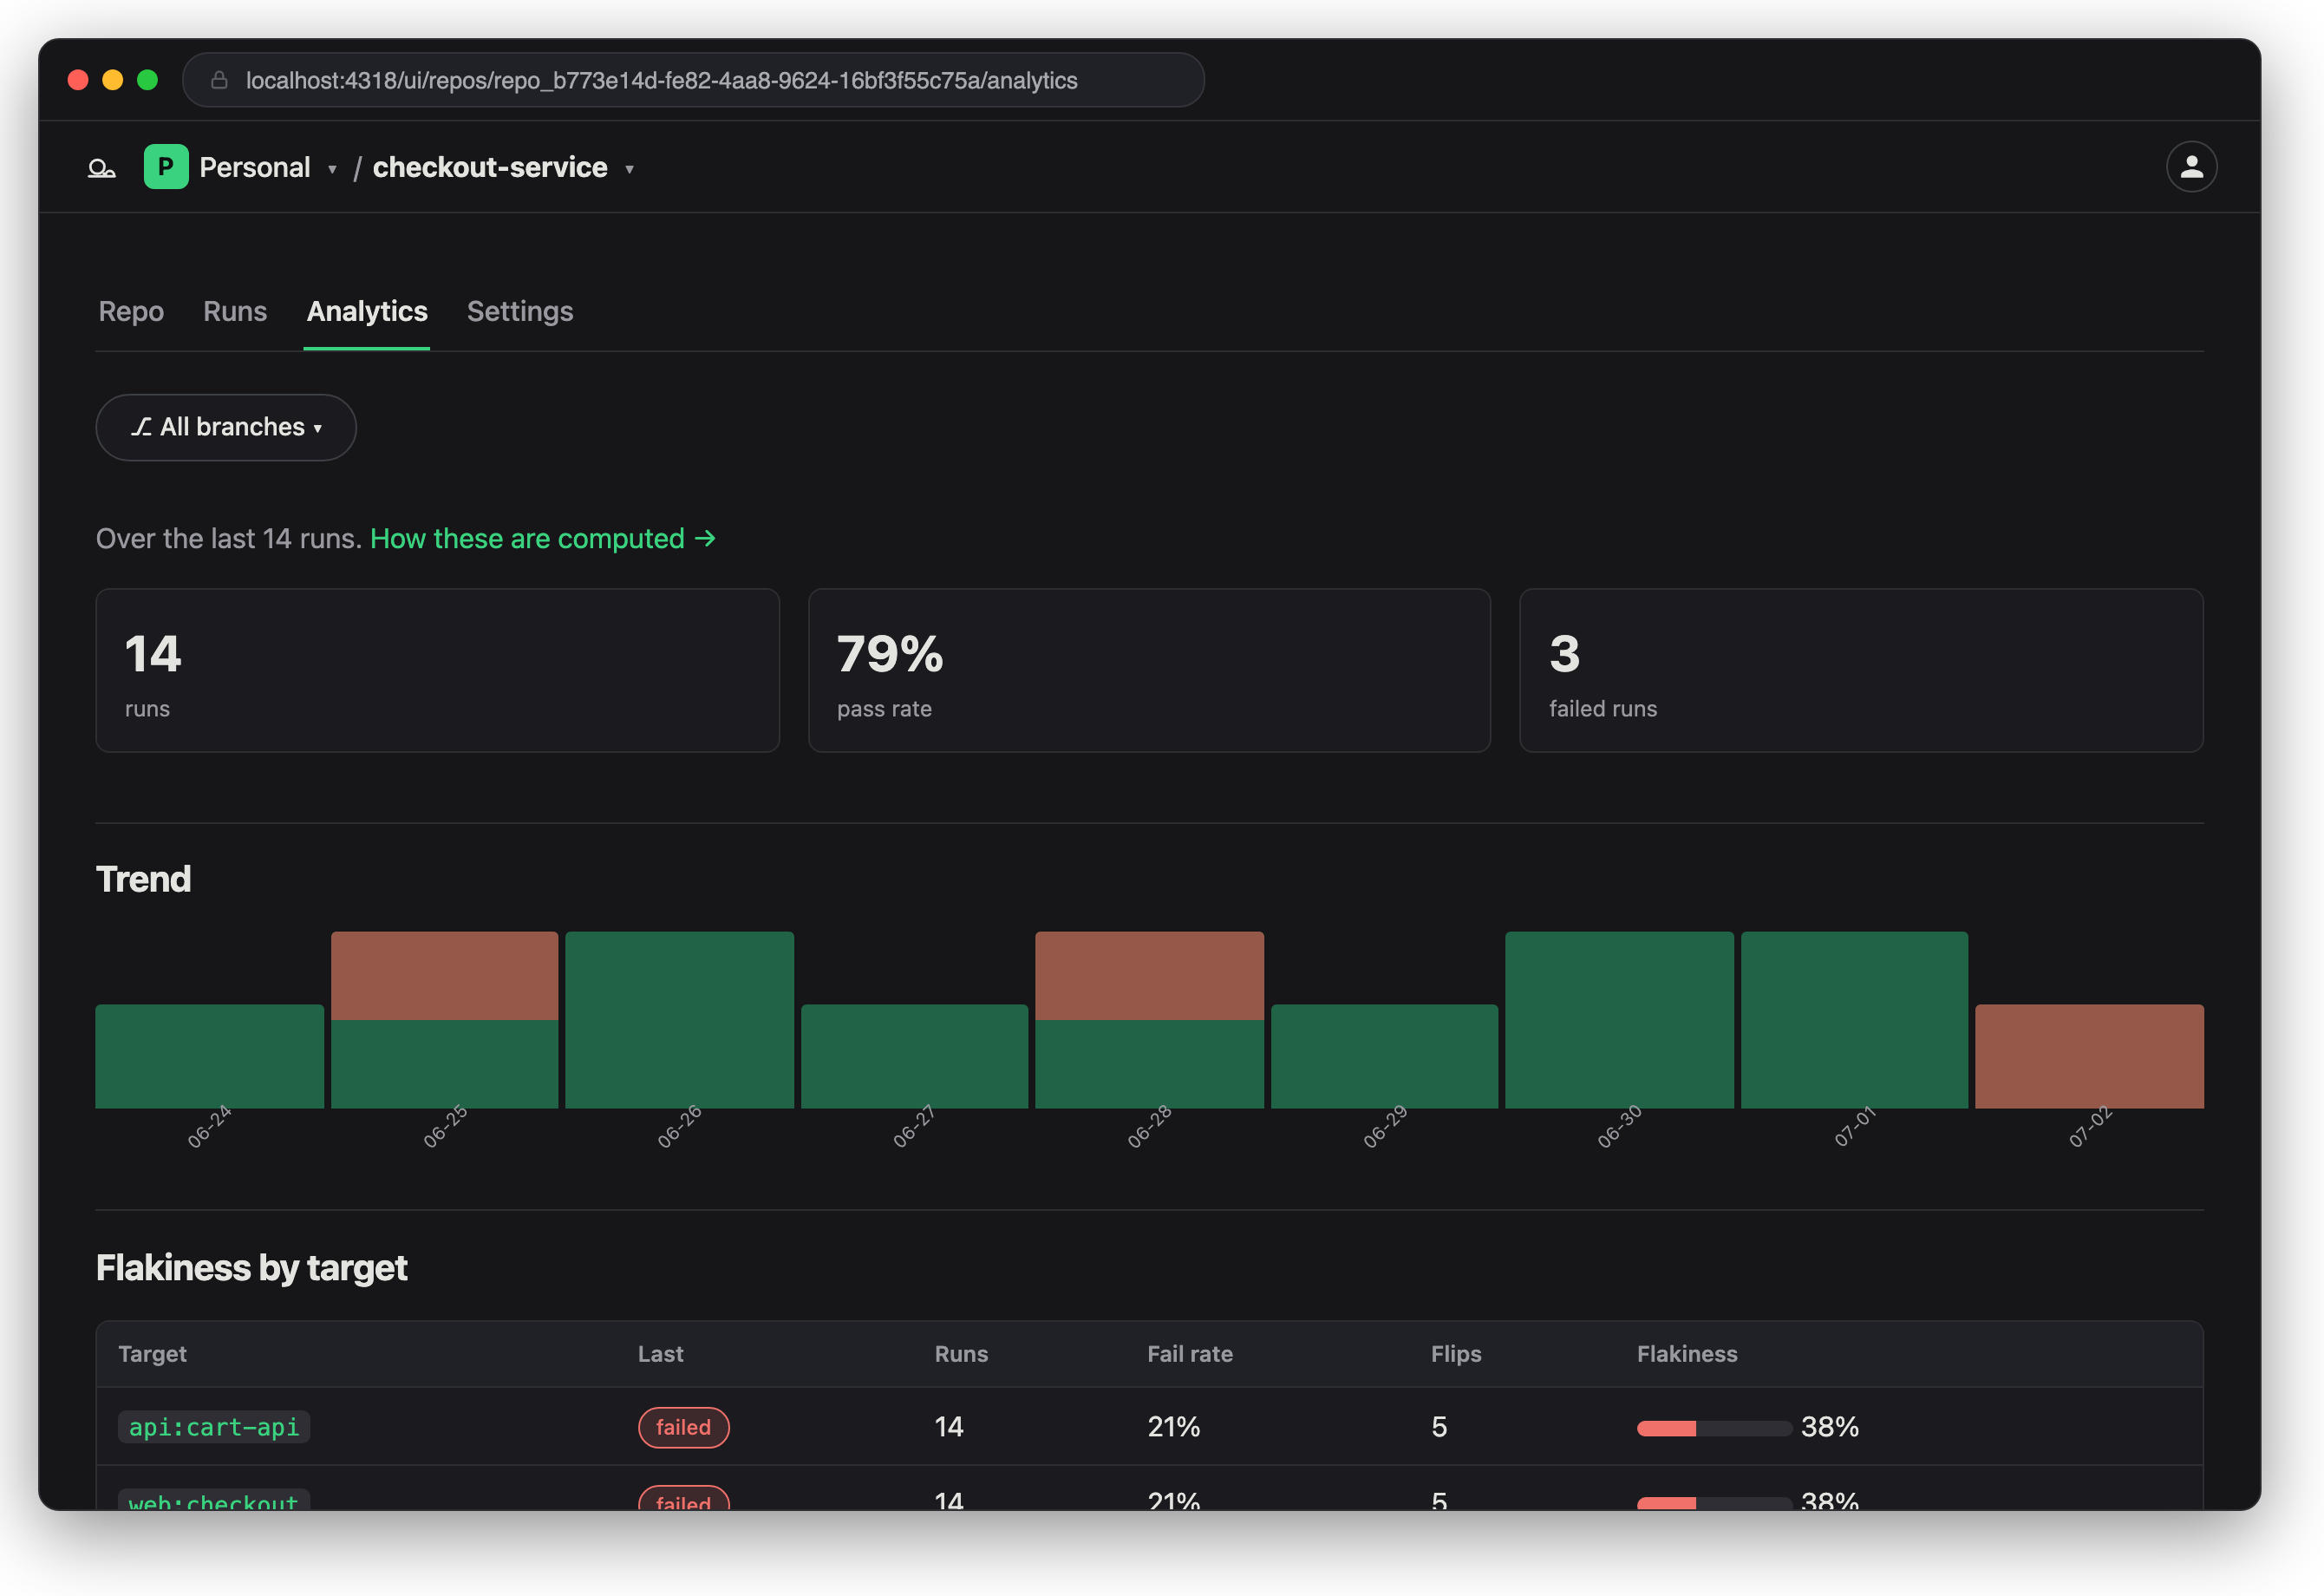Click the 06-24 trend bar
Screen dimensions: 2324x1596
210,1056
